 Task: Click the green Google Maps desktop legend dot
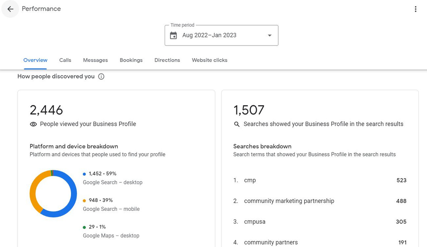click(85, 227)
